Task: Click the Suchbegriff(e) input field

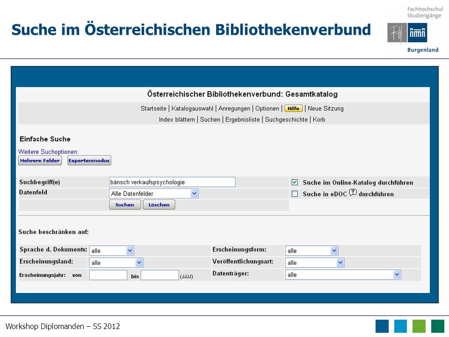Action: pyautogui.click(x=172, y=182)
